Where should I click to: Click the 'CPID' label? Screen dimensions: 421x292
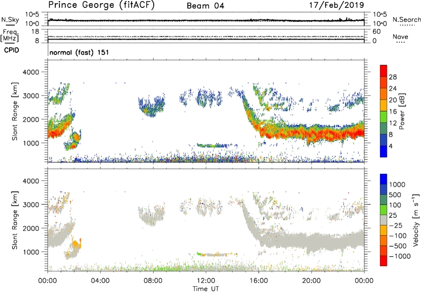(x=12, y=50)
